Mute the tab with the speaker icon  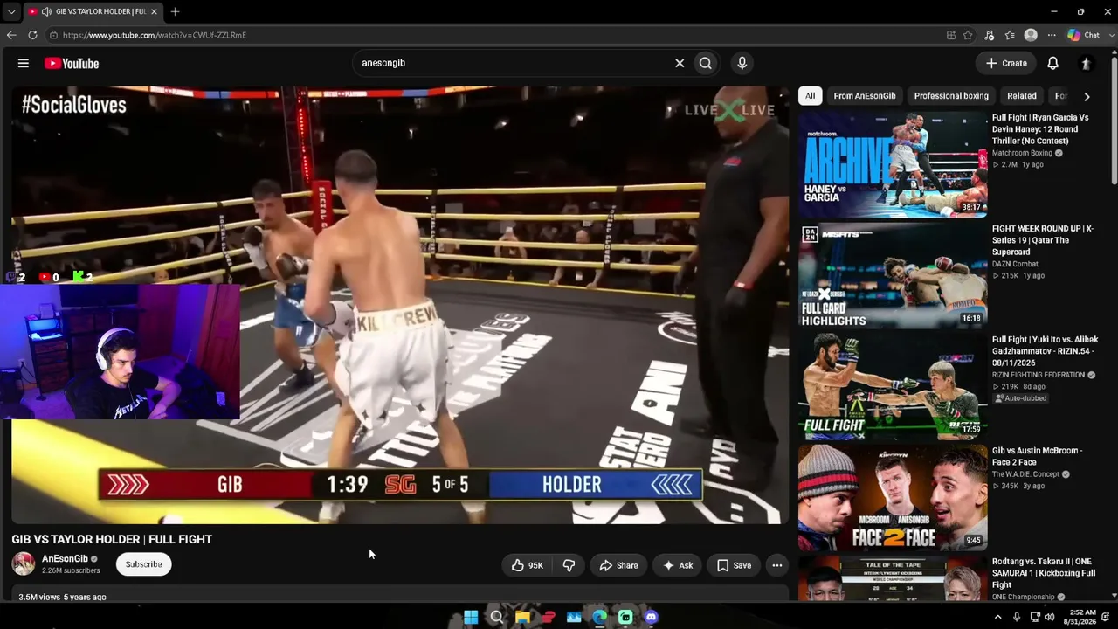click(46, 12)
